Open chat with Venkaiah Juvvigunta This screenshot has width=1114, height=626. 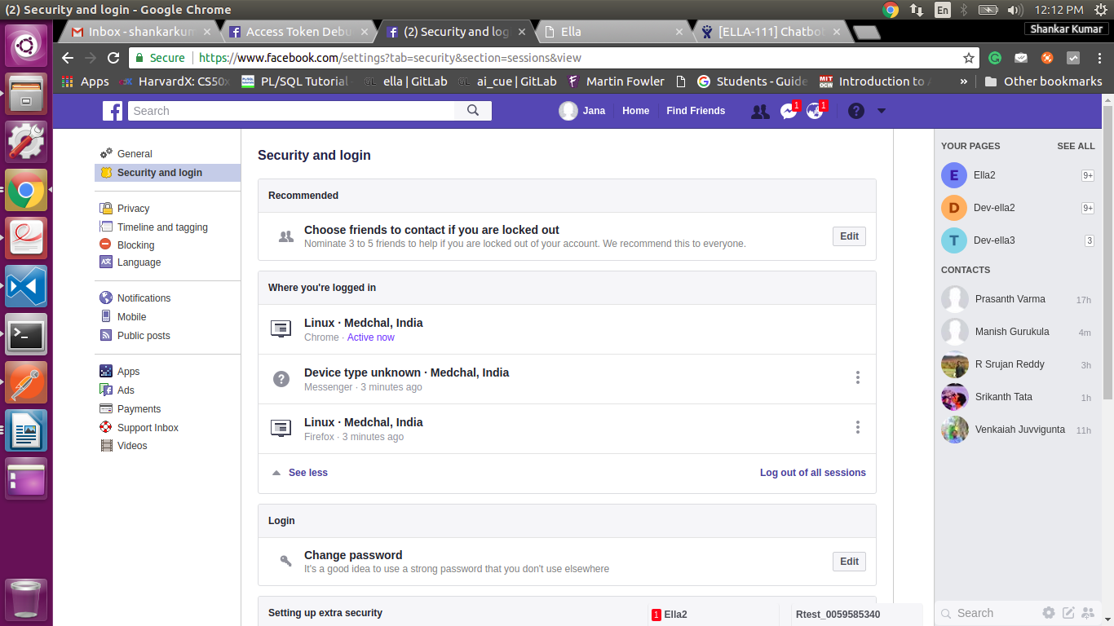click(x=1017, y=430)
